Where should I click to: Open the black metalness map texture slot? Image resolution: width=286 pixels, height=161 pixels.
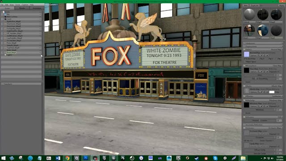246,105
